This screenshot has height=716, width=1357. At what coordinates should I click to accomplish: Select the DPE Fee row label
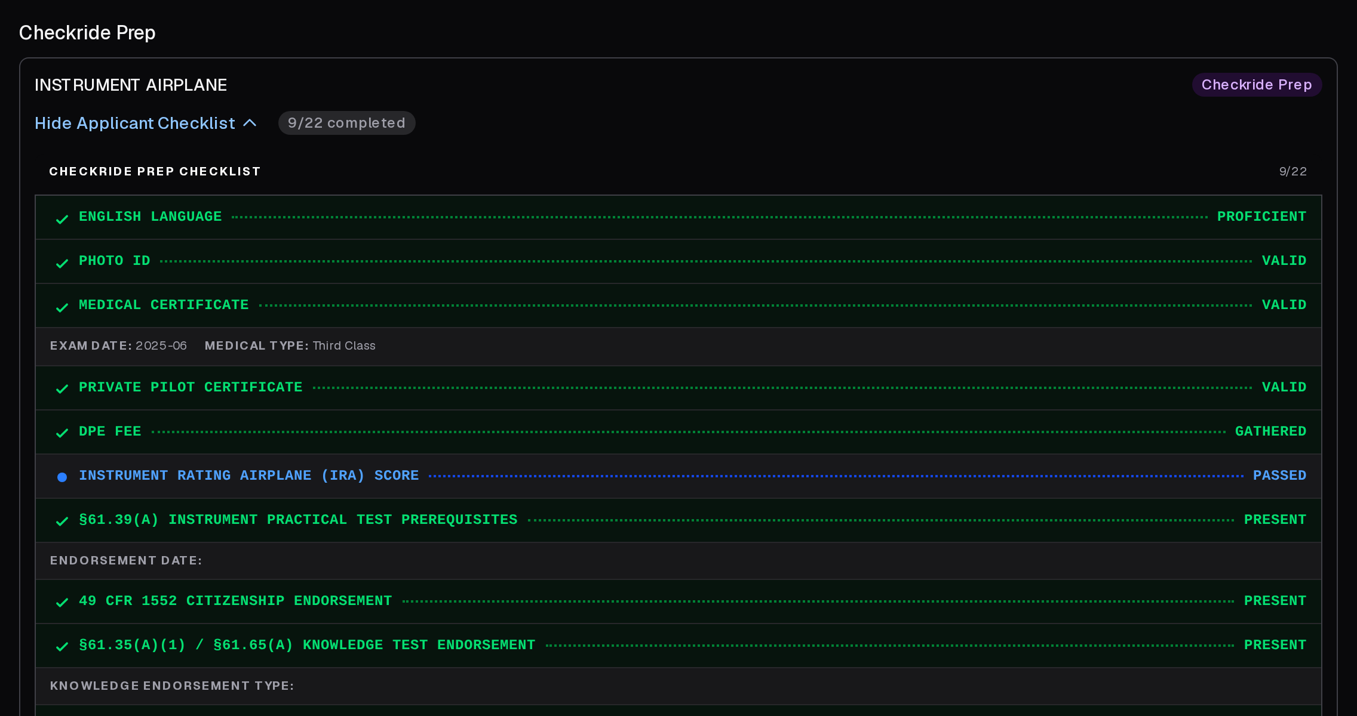pyautogui.click(x=110, y=431)
